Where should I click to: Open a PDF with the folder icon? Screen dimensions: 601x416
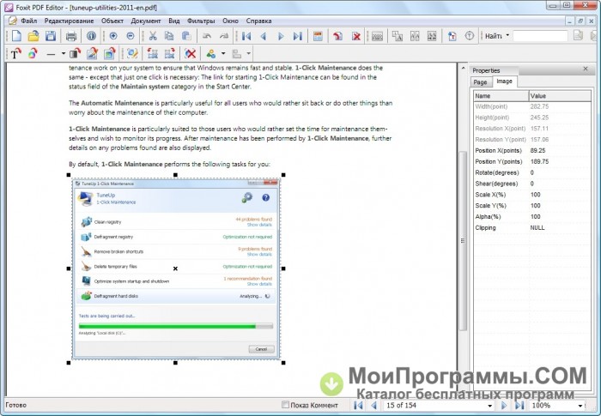33,36
